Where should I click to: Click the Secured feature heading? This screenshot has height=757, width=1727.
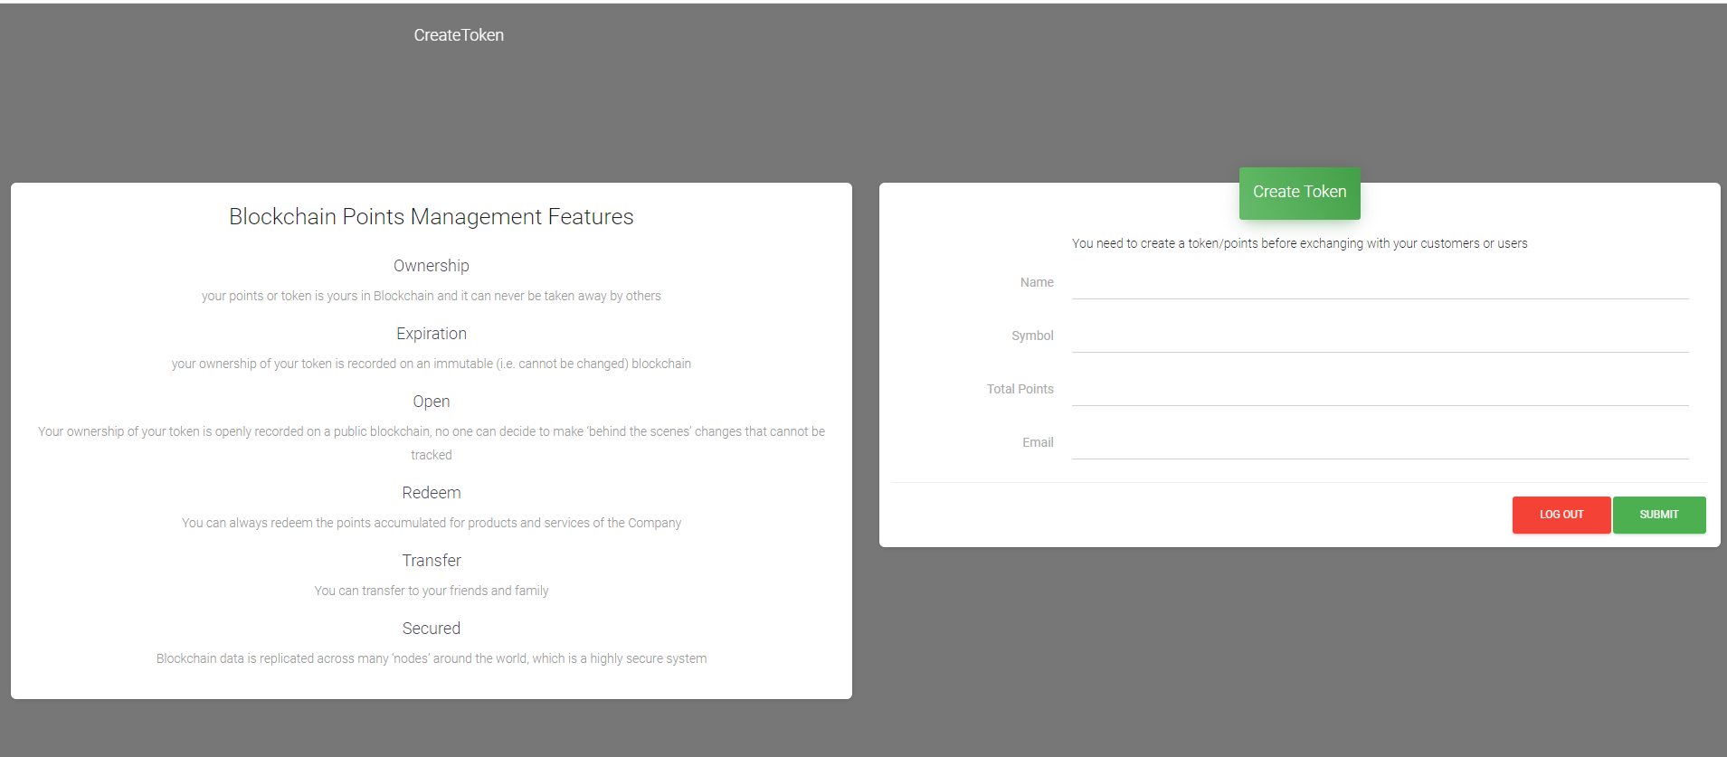coord(432,629)
